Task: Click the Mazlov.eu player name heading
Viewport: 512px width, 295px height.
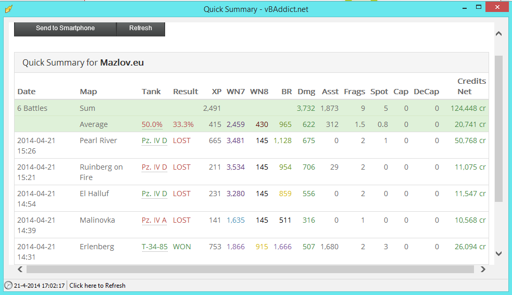Action: tap(122, 62)
